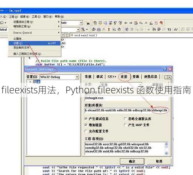193x175 pixels.
Task: Enable the 允许配置文件 checkbox
Action: click(x=86, y=131)
